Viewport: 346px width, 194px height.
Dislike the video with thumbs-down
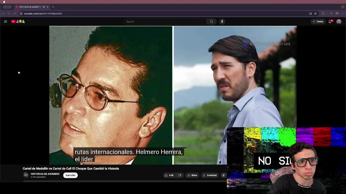coord(179,175)
